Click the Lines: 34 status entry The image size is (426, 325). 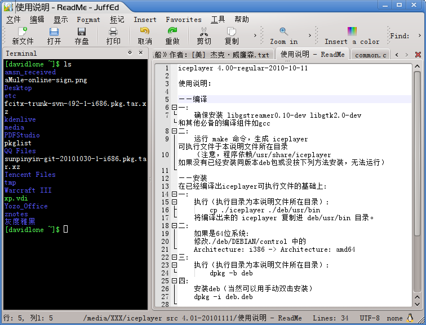tap(330, 318)
